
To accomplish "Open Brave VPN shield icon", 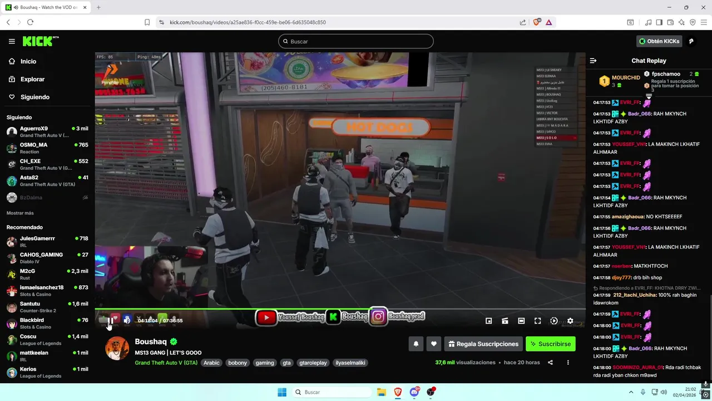I will tap(693, 22).
